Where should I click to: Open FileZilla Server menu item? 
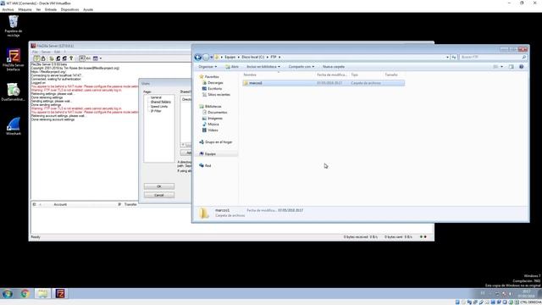(x=46, y=52)
